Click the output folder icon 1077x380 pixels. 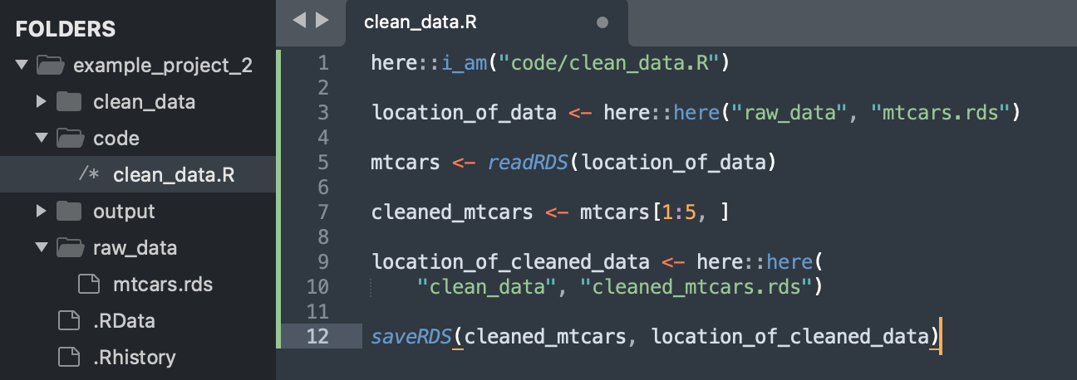[69, 212]
